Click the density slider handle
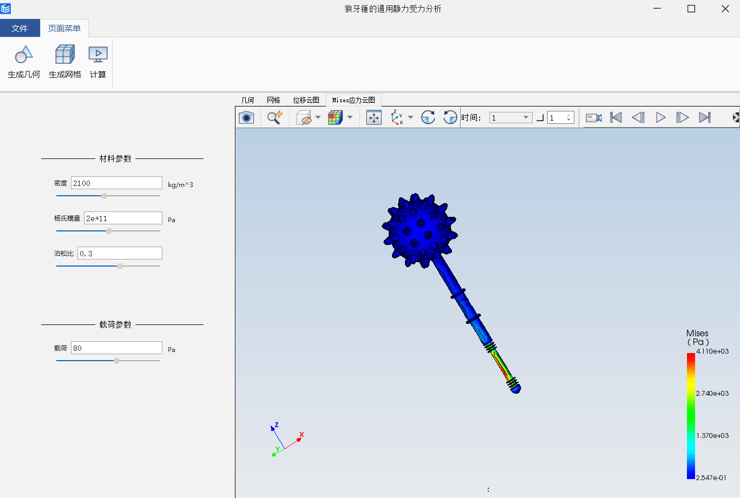This screenshot has height=498, width=740. pyautogui.click(x=104, y=196)
